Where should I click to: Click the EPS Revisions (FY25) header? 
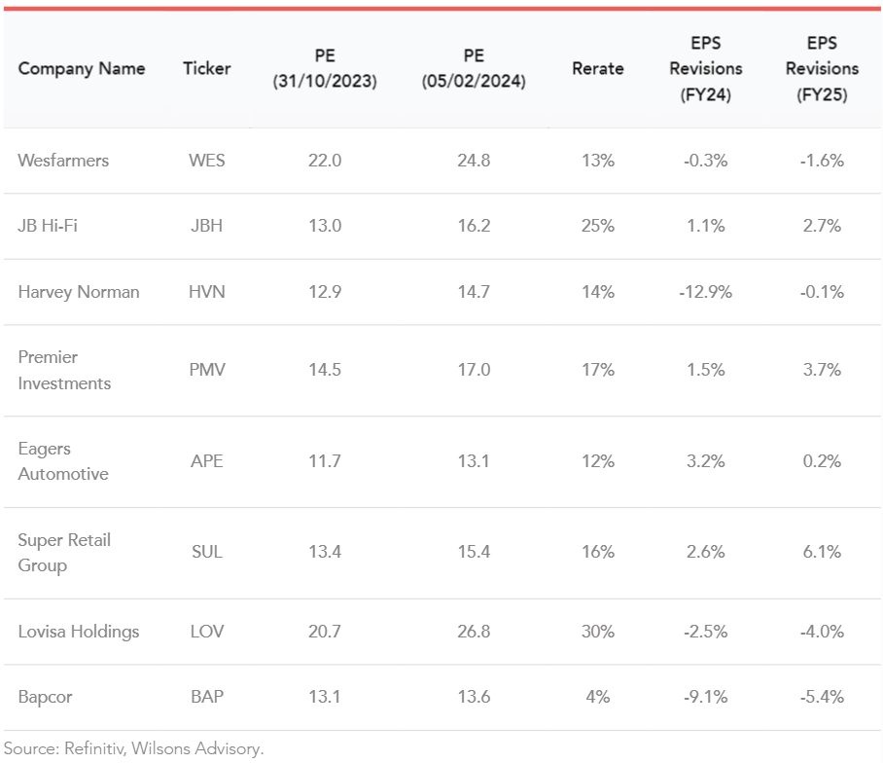click(822, 69)
